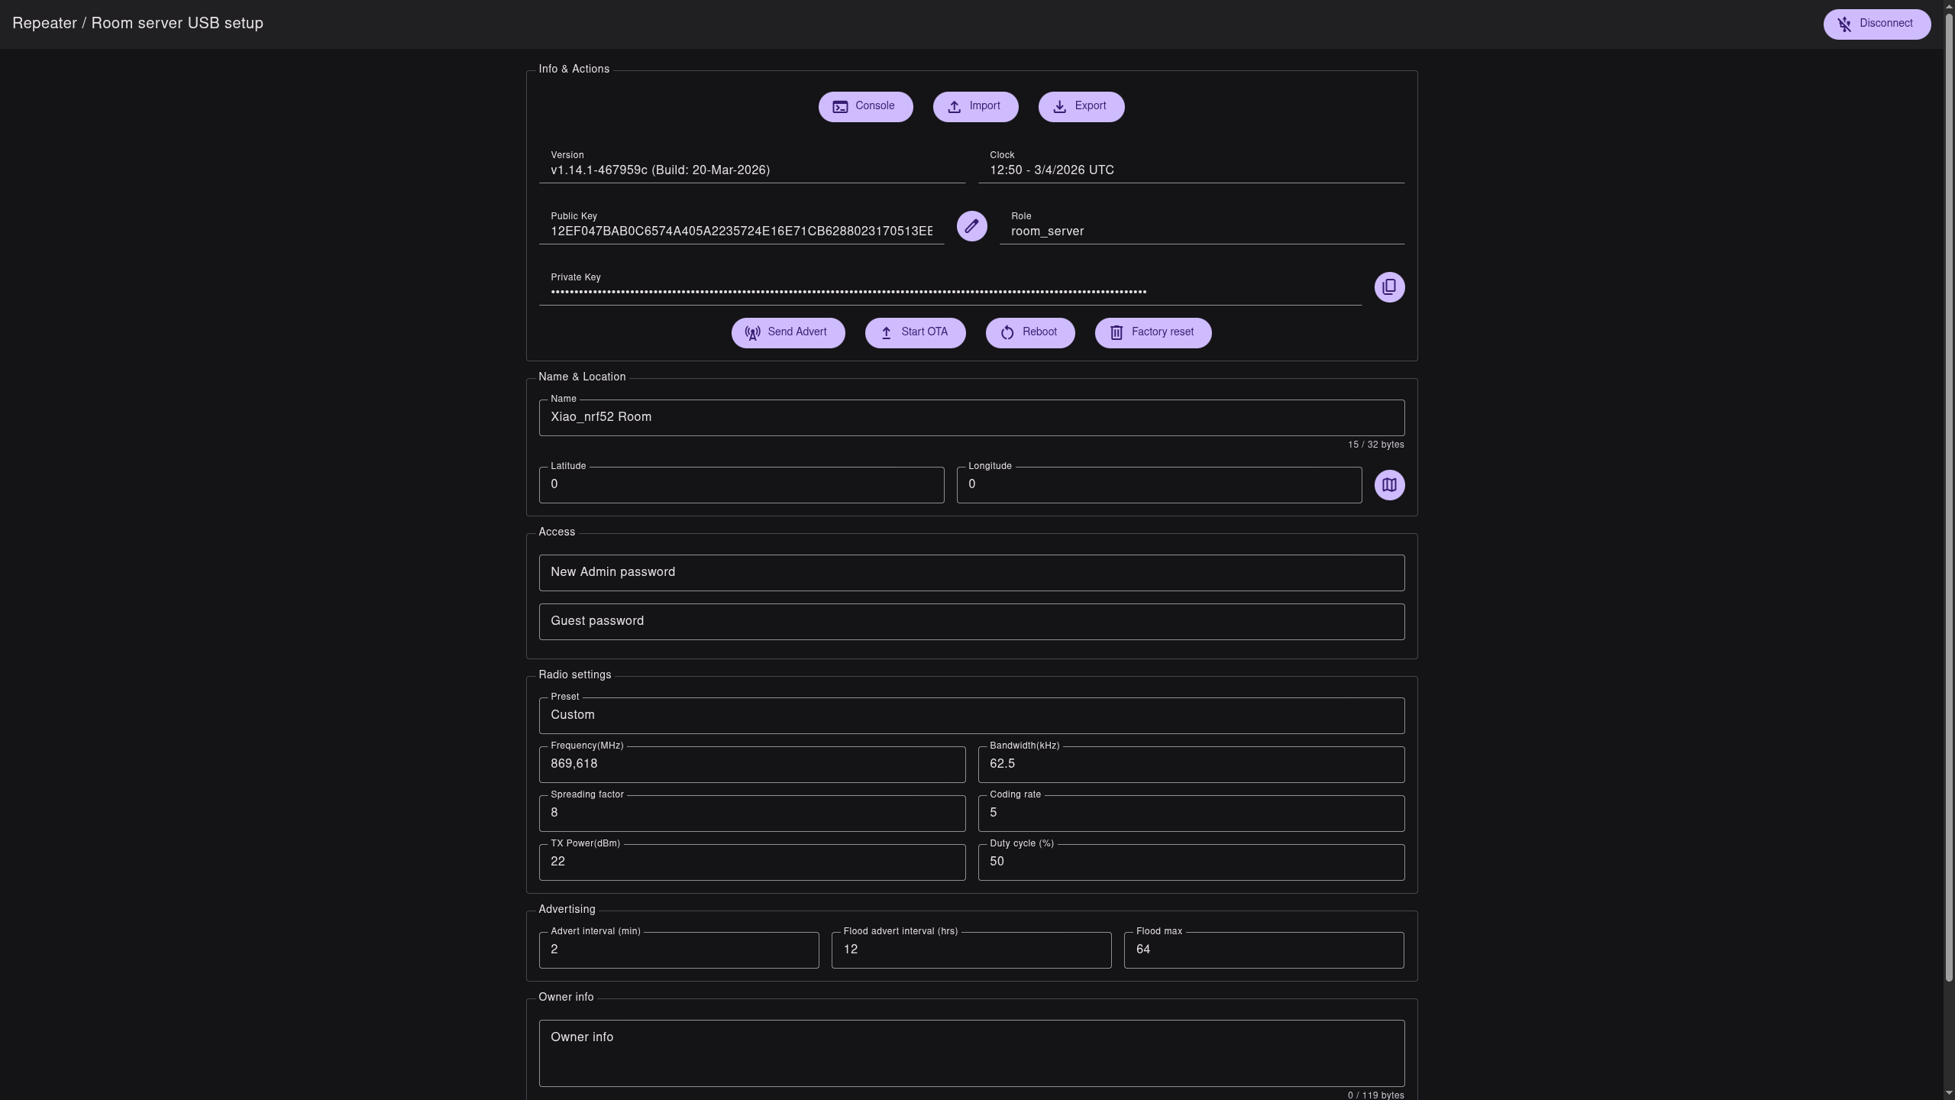Open the Preset dropdown showing Custom

point(971,716)
